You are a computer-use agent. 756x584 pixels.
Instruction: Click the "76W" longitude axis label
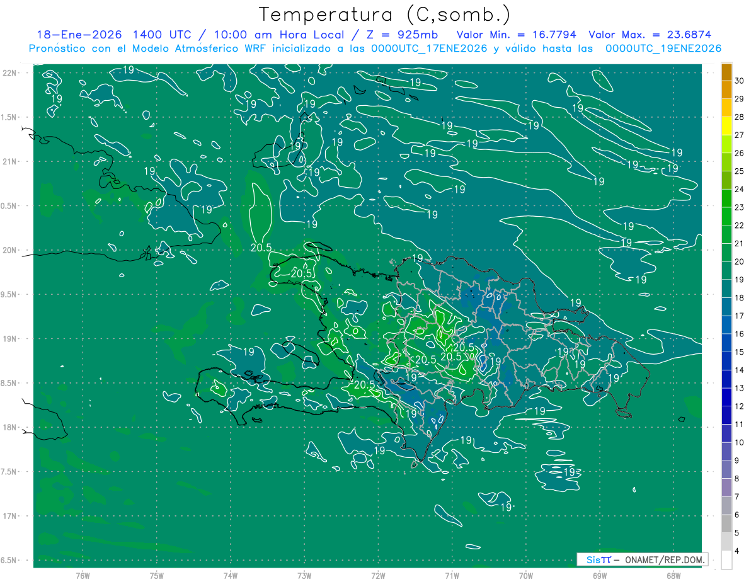point(83,575)
